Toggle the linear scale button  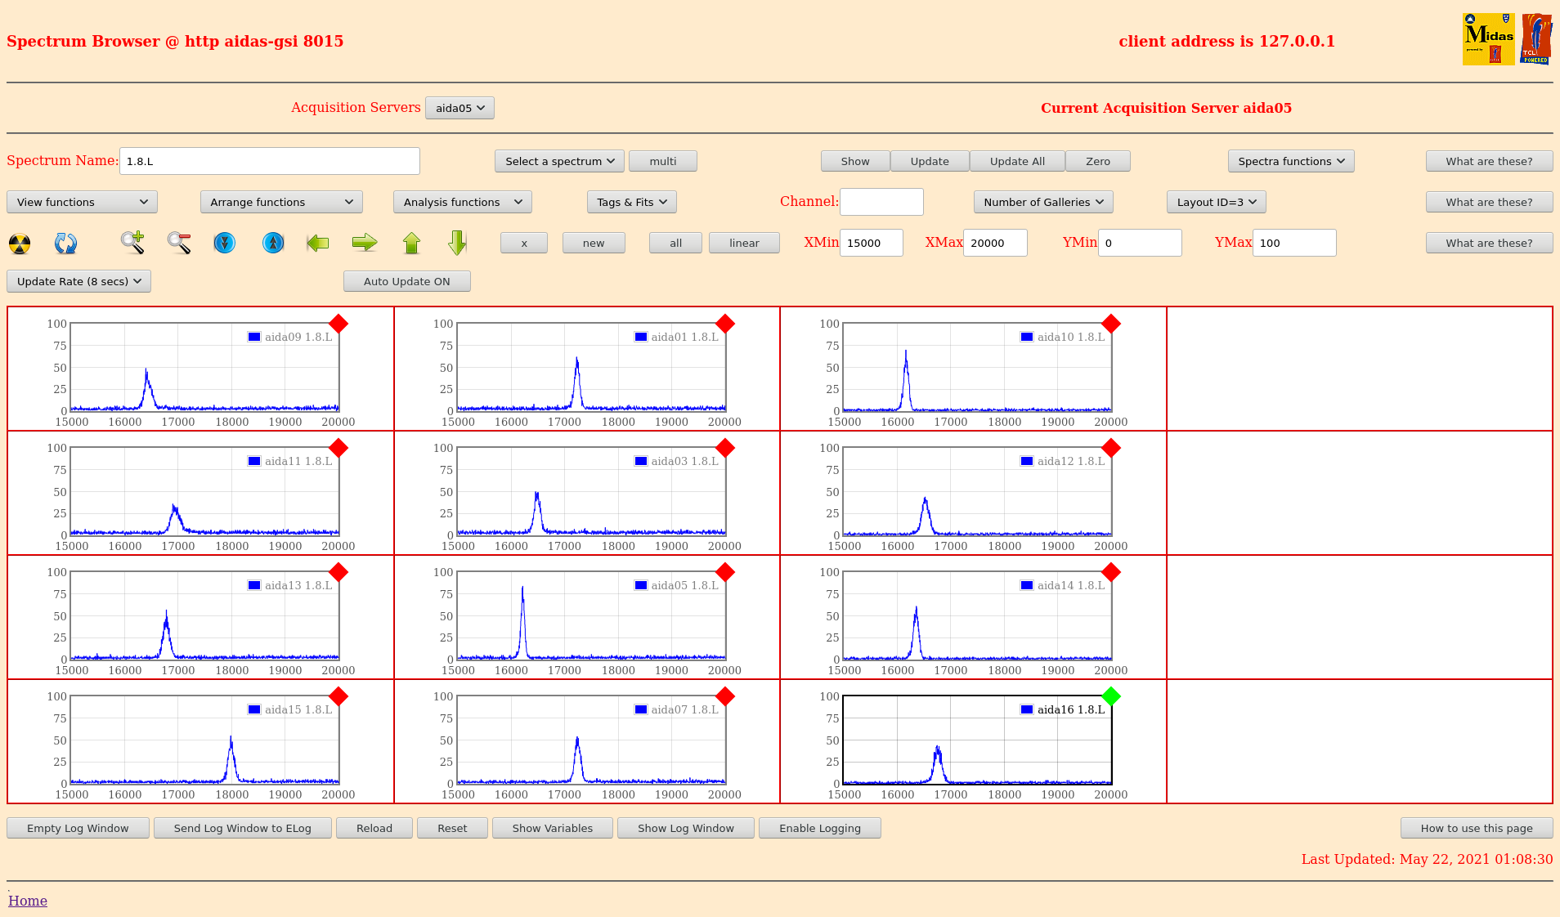pyautogui.click(x=744, y=243)
